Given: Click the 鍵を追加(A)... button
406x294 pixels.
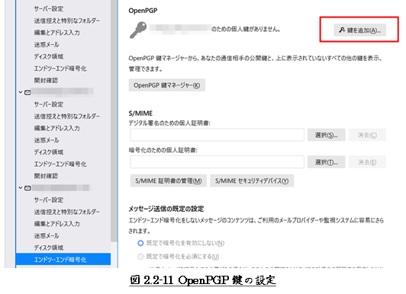Looking at the screenshot, I should [359, 30].
